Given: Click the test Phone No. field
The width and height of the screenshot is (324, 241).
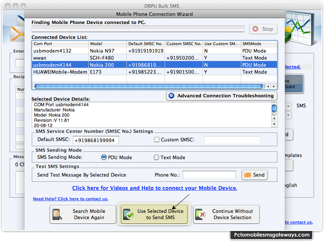Looking at the screenshot, I should 209,175.
